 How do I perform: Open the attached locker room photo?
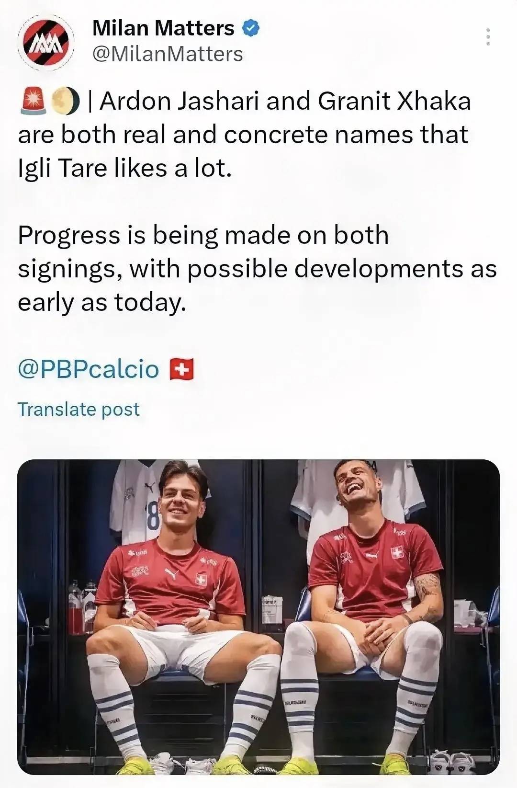click(x=258, y=617)
